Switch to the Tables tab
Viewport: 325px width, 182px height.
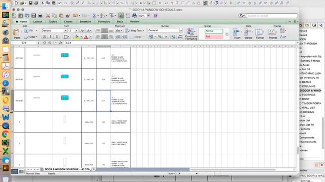coord(53,21)
